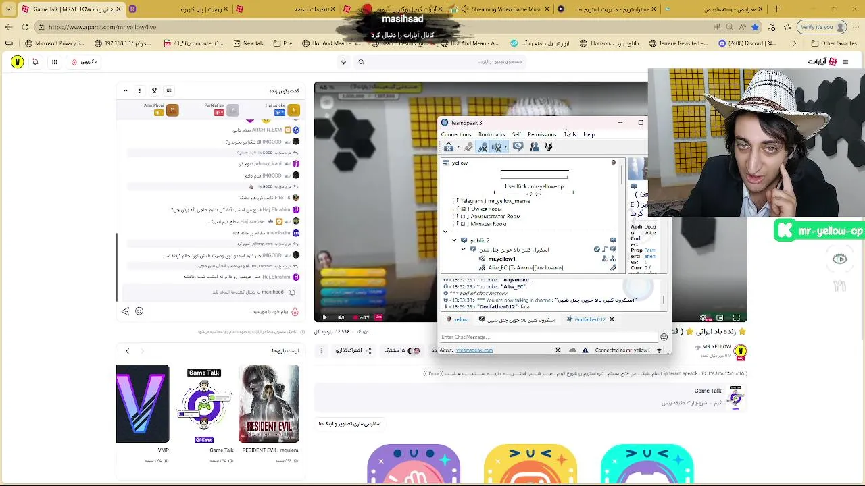Click share button below Aparat video
This screenshot has height=486, width=865.
click(x=353, y=350)
